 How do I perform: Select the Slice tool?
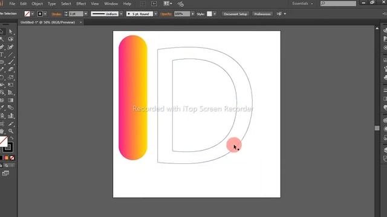pos(10,124)
